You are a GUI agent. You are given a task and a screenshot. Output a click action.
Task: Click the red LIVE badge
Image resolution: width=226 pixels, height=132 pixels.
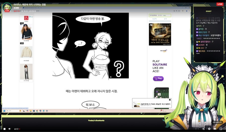[x=220, y=4]
